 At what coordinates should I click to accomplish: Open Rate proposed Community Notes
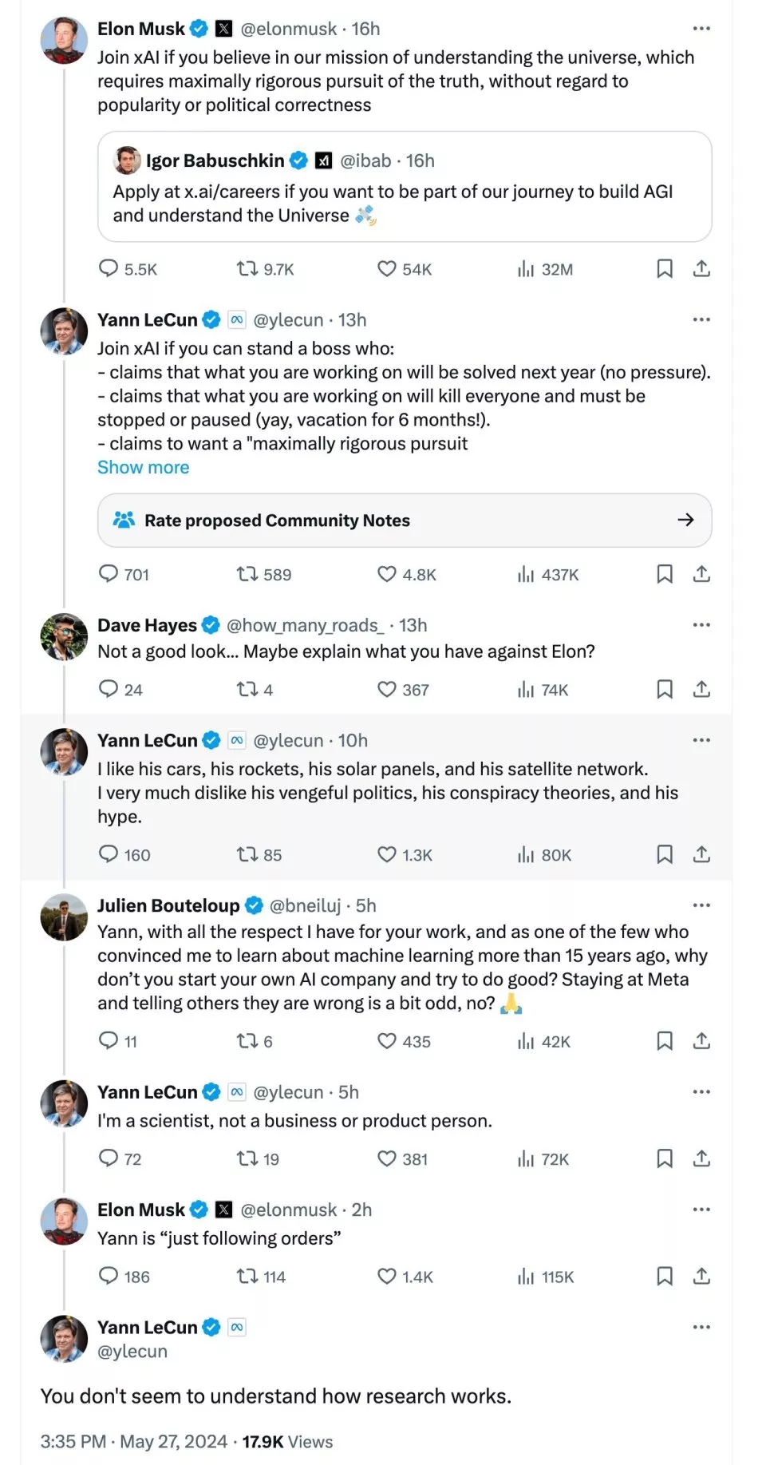point(405,521)
